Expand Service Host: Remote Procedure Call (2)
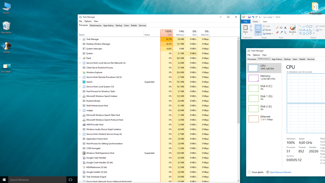This screenshot has height=183, width=325. click(x=80, y=77)
